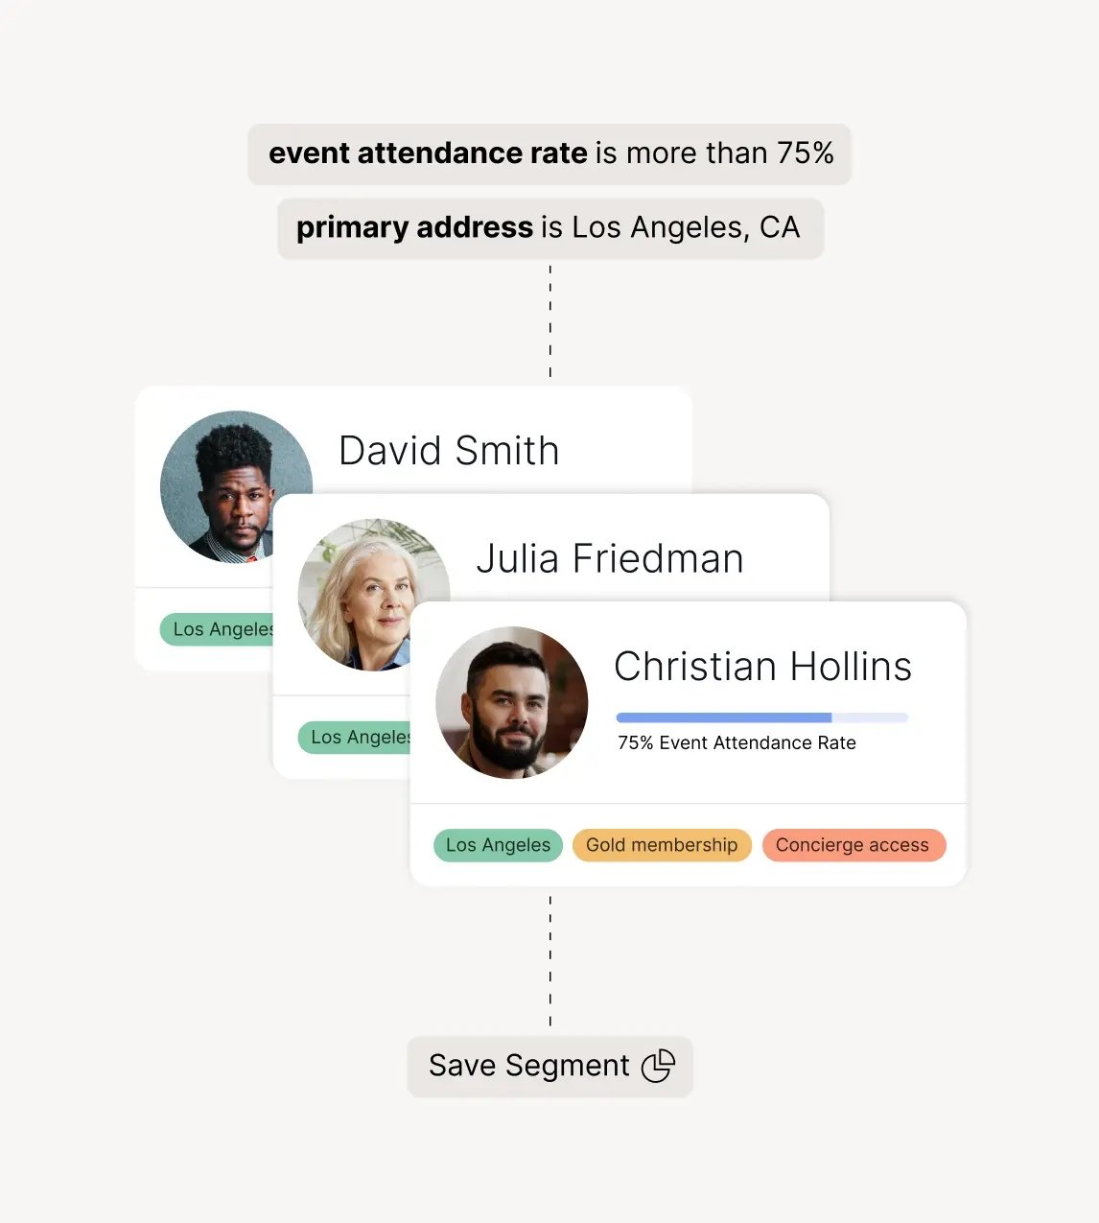Viewport: 1099px width, 1223px height.
Task: Edit the "Los Angeles, CA" filter value
Action: point(686,227)
